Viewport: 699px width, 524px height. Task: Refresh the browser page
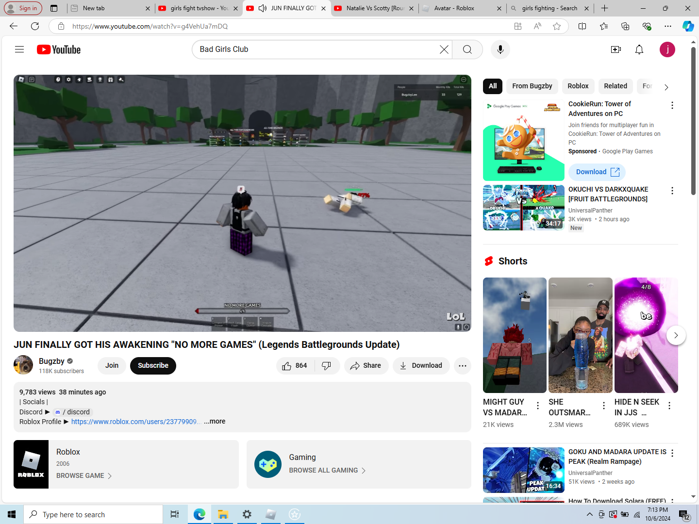pyautogui.click(x=35, y=26)
